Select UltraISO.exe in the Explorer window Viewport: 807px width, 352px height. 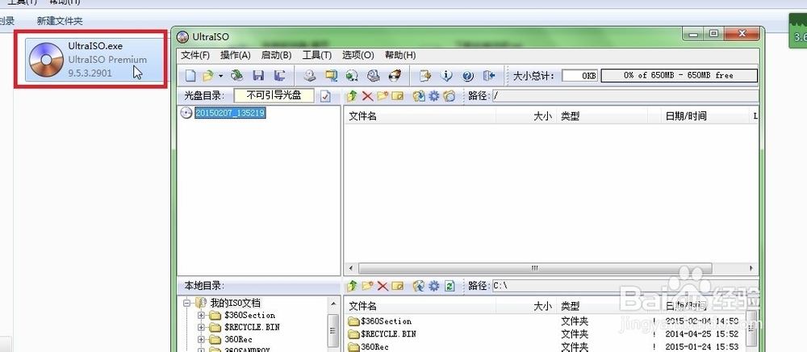(x=95, y=61)
